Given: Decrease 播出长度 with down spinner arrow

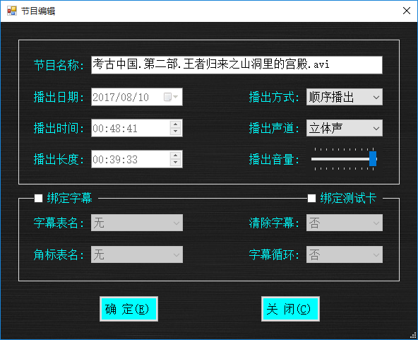Looking at the screenshot, I should point(175,163).
